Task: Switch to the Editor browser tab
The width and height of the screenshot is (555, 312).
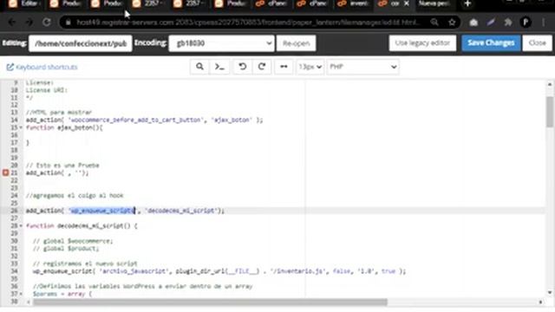Action: 25,3
